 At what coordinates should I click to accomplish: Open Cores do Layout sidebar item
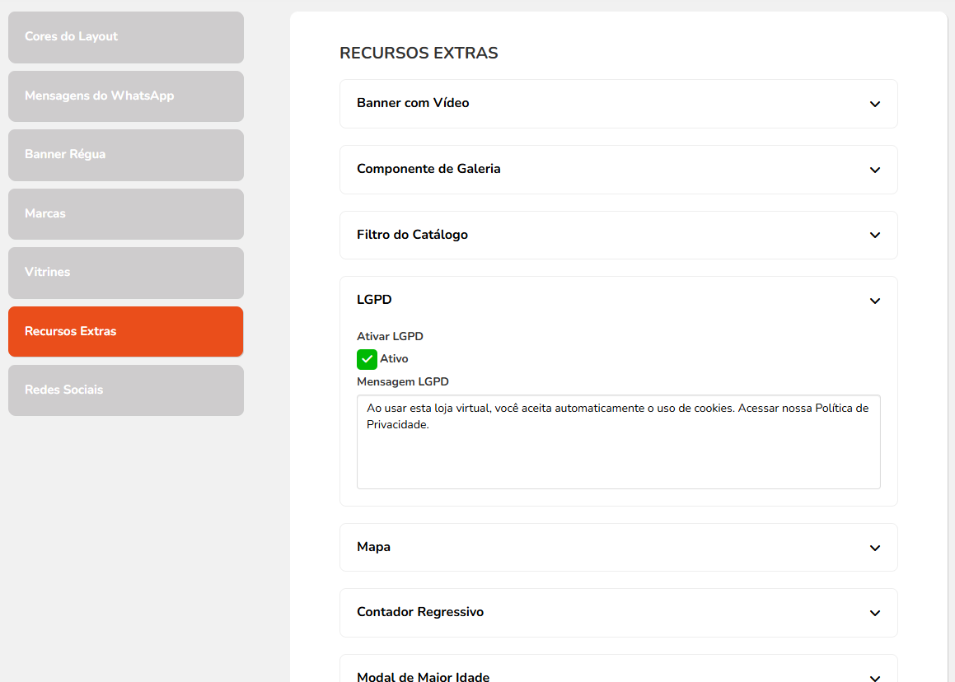click(126, 37)
